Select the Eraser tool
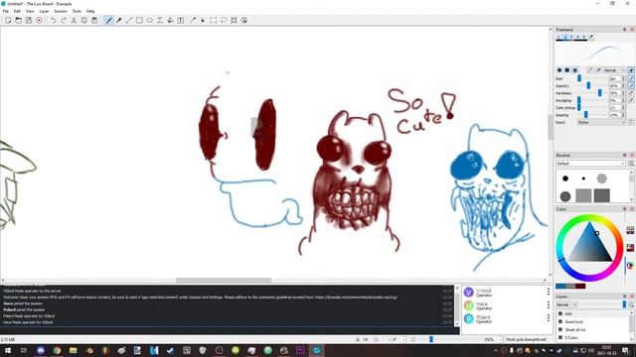 (x=119, y=20)
